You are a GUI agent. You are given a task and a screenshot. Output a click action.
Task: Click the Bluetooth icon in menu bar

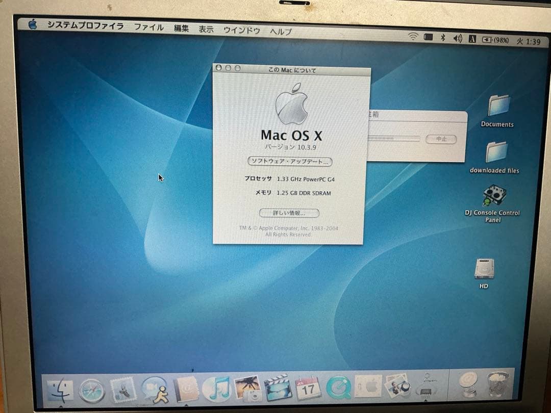point(443,37)
